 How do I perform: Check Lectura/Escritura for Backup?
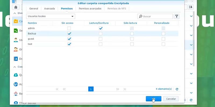pos(101,34)
